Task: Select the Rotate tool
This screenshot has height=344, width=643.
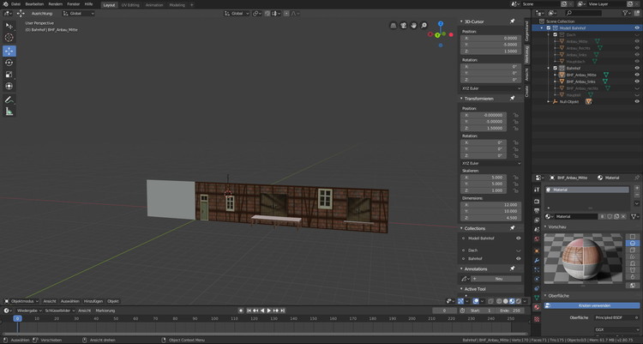Action: 9,63
